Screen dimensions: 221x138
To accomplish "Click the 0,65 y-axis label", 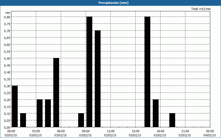I will click(x=7, y=38).
